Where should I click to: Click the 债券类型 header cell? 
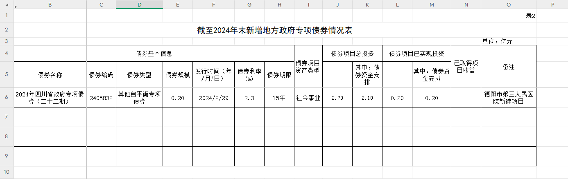(139, 74)
